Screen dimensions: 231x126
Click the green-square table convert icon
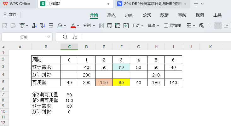point(118,26)
